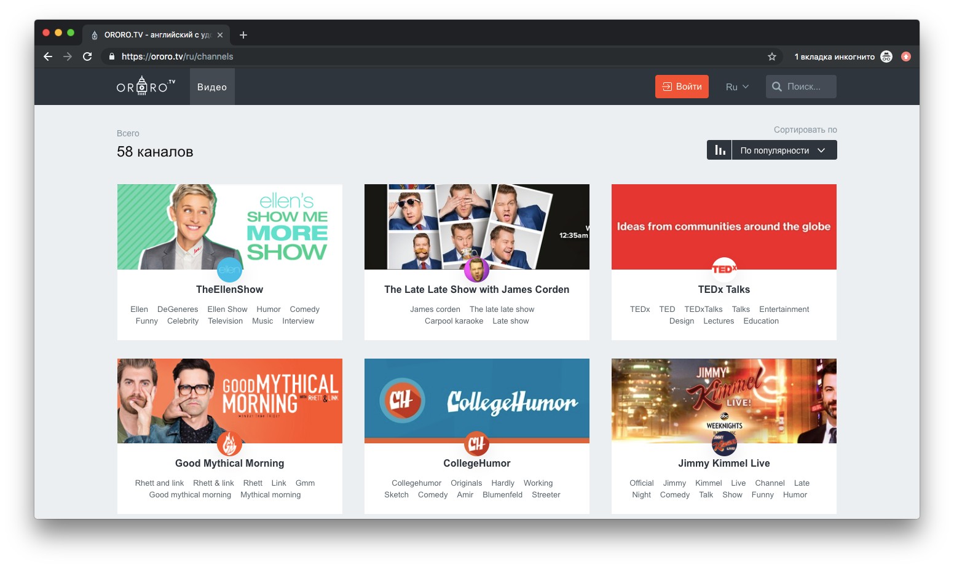This screenshot has width=954, height=568.
Task: Select the Kimmel tag
Action: pos(708,483)
